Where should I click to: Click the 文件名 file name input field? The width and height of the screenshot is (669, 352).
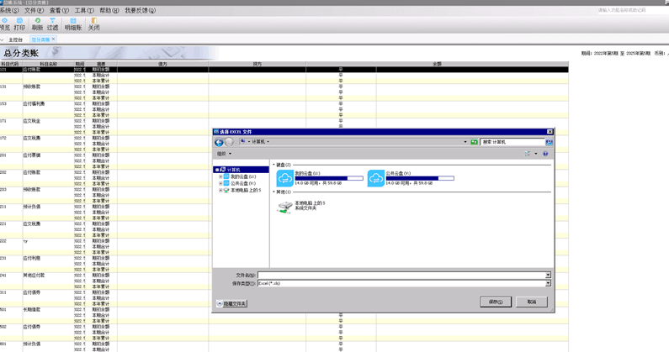(402, 276)
